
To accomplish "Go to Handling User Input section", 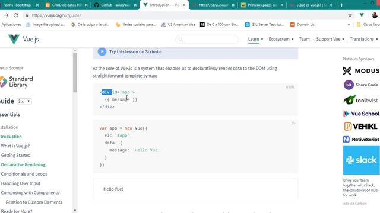I will click(x=21, y=183).
